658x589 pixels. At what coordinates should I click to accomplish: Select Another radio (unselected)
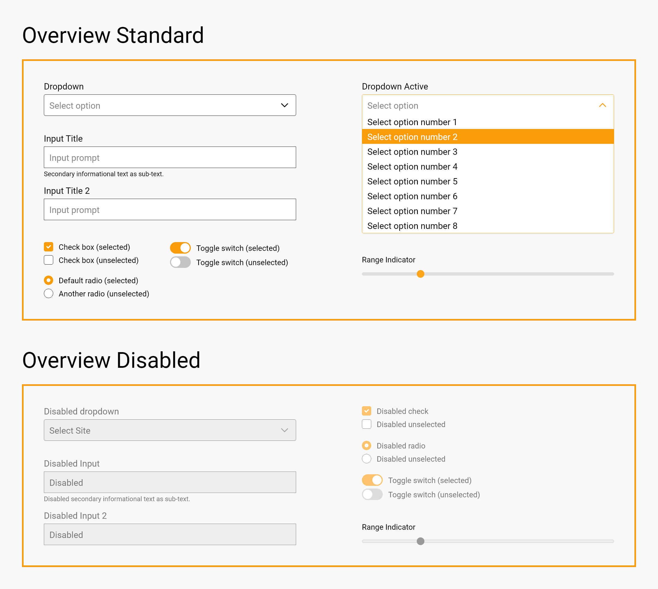[x=49, y=293]
